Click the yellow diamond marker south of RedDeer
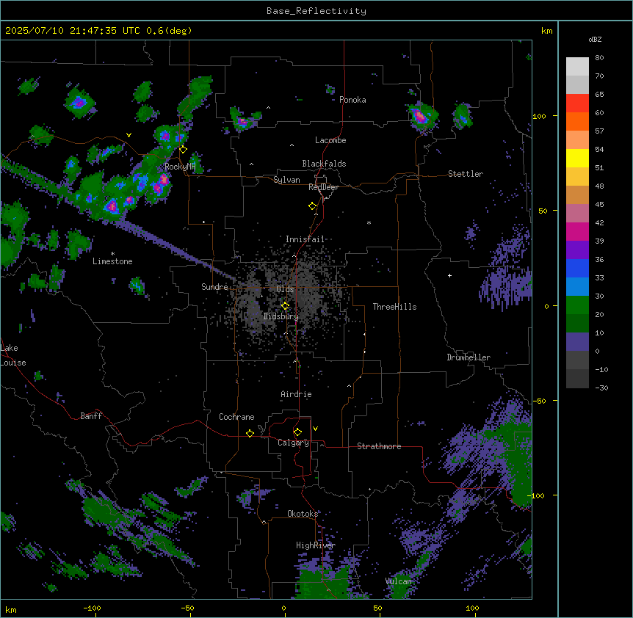Screen dimensions: 633x618 pos(313,206)
